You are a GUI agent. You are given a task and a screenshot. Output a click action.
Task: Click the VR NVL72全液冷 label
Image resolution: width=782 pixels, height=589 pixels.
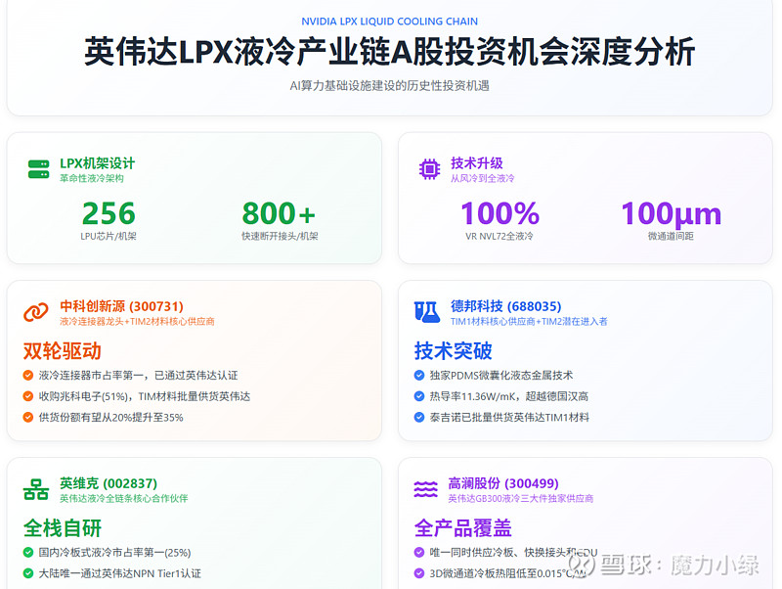500,236
